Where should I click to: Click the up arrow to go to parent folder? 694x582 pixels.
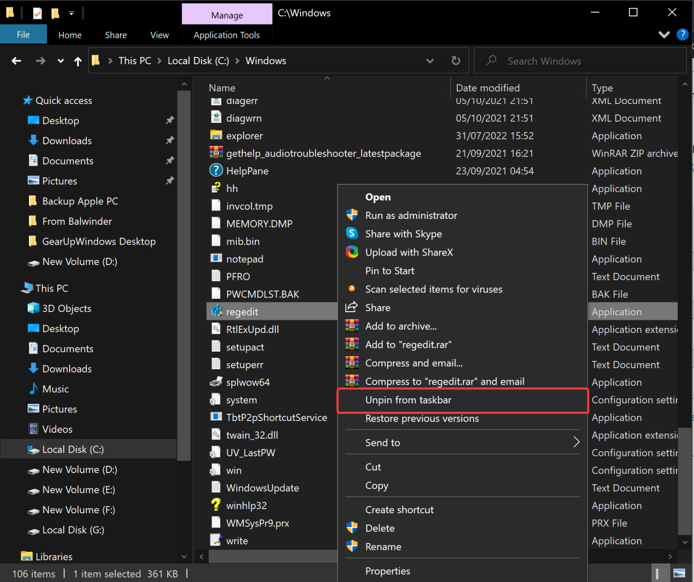click(77, 61)
